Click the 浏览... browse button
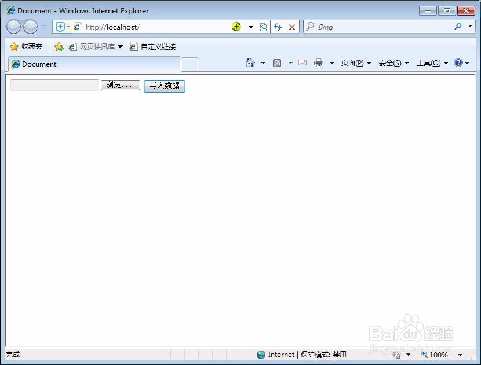The height and width of the screenshot is (365, 481). (x=120, y=85)
